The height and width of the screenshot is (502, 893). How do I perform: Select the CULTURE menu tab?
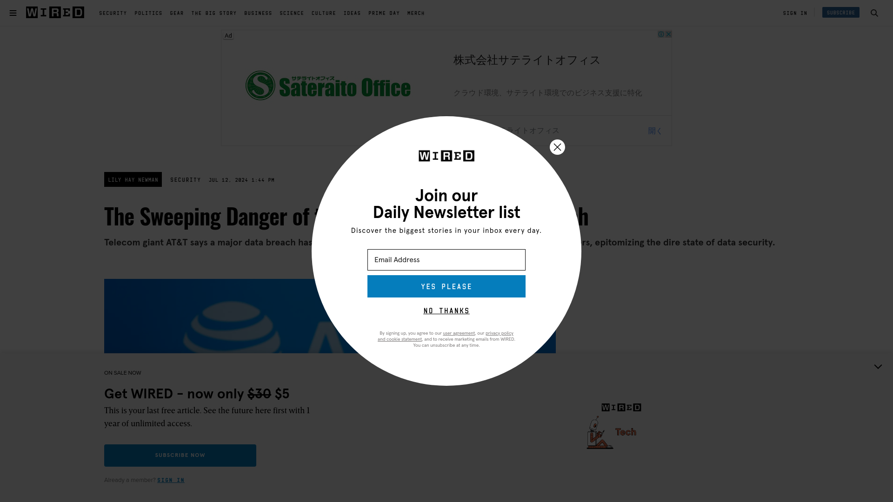tap(324, 13)
